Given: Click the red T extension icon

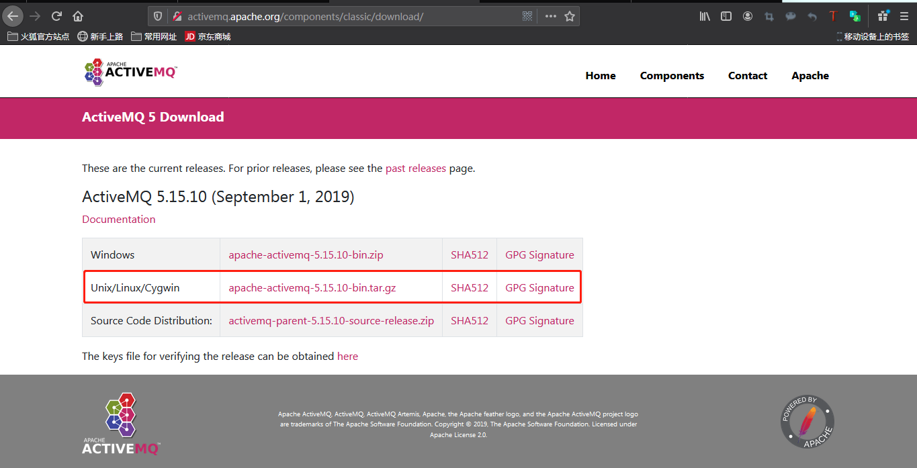Looking at the screenshot, I should pos(833,16).
